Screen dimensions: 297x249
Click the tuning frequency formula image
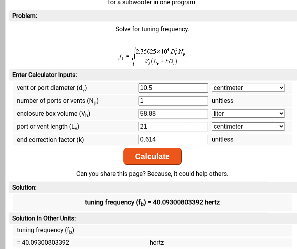pyautogui.click(x=152, y=57)
